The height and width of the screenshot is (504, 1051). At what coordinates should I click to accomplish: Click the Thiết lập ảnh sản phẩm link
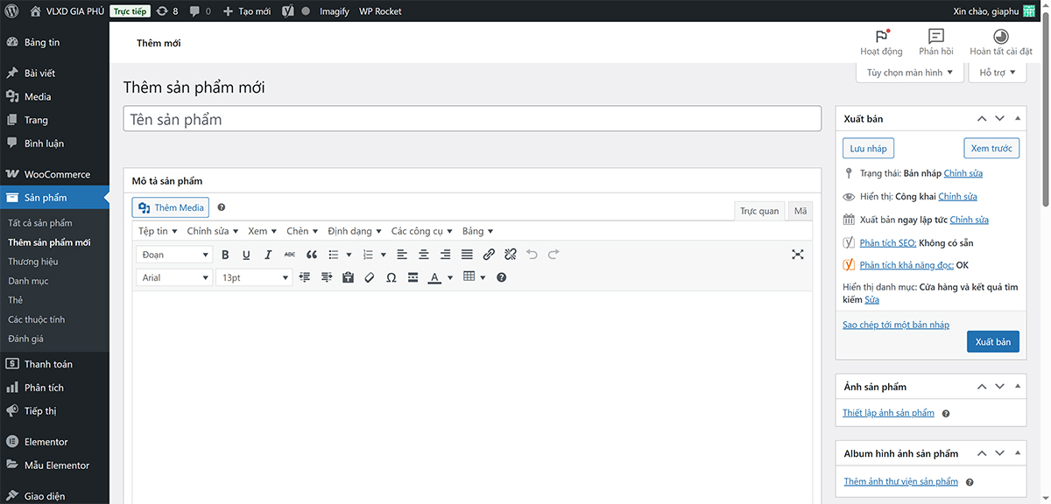click(888, 413)
